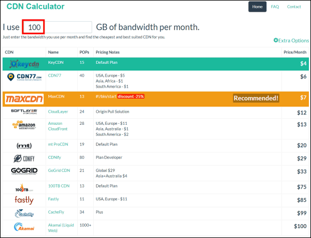This screenshot has height=238, width=311.
Task: Click the MaxCDN $7 price
Action: (303, 98)
